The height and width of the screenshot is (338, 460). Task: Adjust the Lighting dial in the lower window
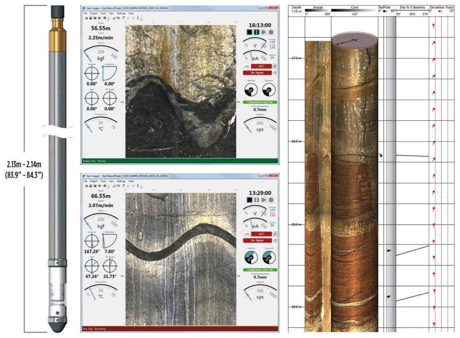click(251, 258)
